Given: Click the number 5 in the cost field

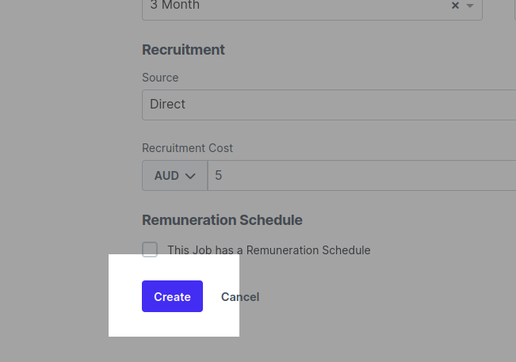Looking at the screenshot, I should pyautogui.click(x=219, y=175).
